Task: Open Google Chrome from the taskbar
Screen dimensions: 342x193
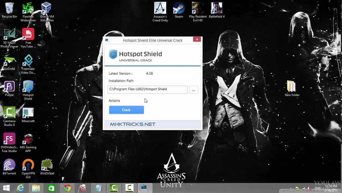Action: click(67, 188)
